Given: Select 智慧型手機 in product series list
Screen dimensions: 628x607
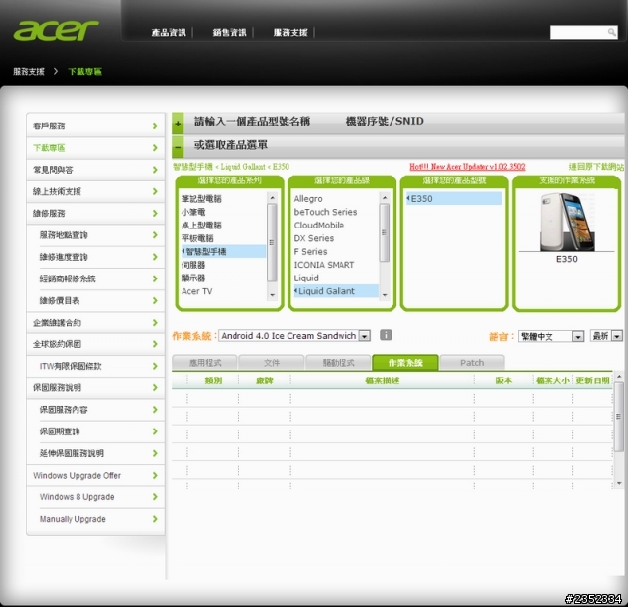Looking at the screenshot, I should point(224,251).
